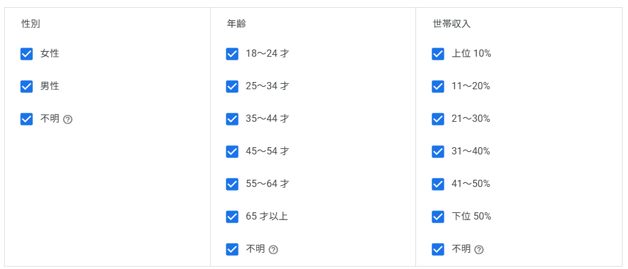Uncheck the 35〜44 才 age range
628x269 pixels.
tap(232, 119)
